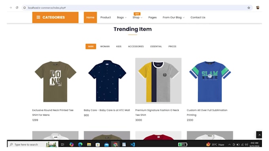Click the yellow and grey striped tee image

pyautogui.click(x=158, y=81)
